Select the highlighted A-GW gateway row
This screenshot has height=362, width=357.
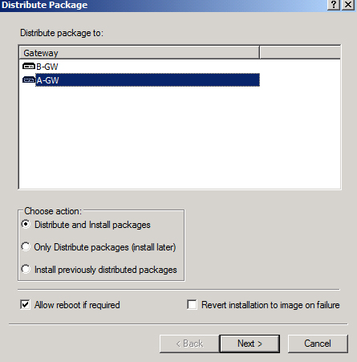(148, 80)
